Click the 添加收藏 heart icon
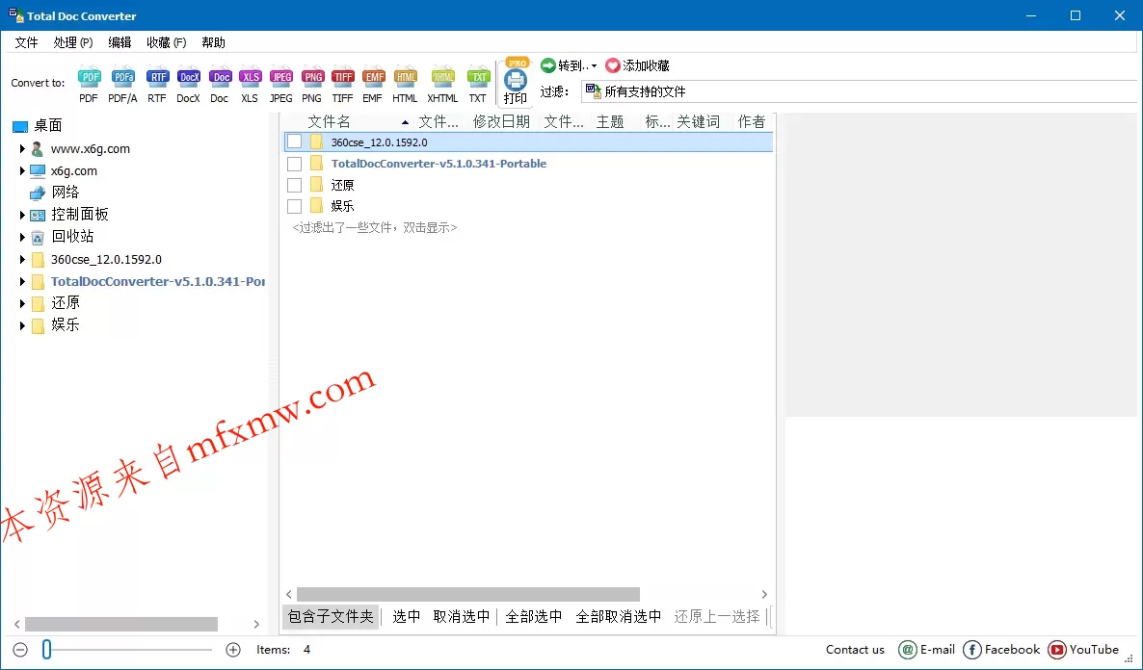1143x670 pixels. (x=612, y=65)
